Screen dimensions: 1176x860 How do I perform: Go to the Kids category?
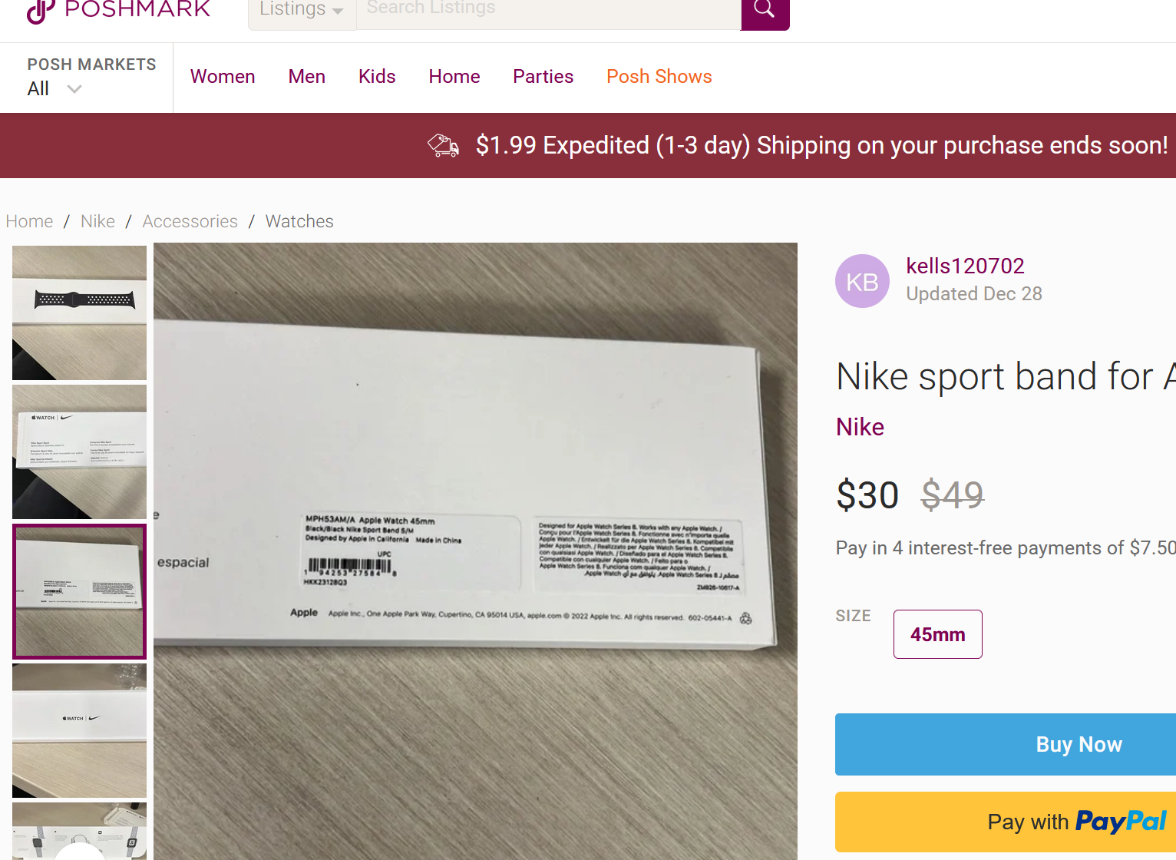coord(377,77)
